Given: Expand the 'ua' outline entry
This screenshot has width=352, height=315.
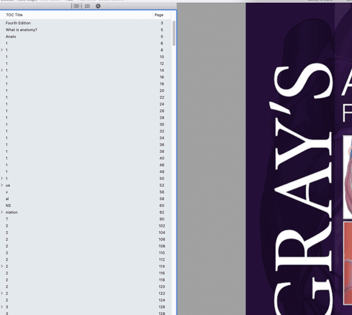Looking at the screenshot, I should (2, 185).
